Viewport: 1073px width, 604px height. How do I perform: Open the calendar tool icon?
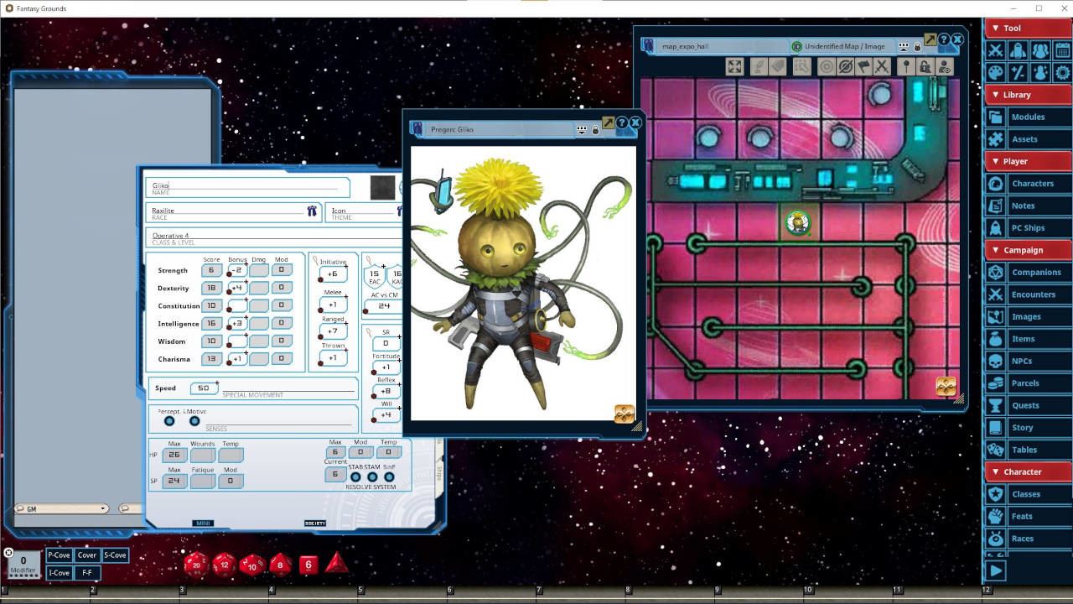[x=1062, y=51]
